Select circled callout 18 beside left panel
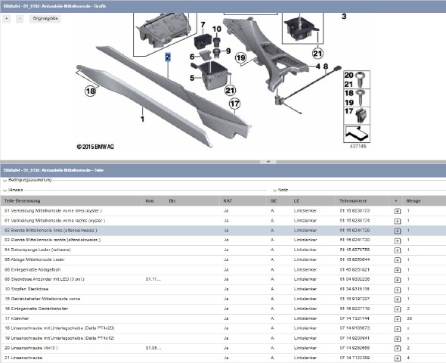Image resolution: width=446 pixels, height=363 pixels. (x=90, y=91)
